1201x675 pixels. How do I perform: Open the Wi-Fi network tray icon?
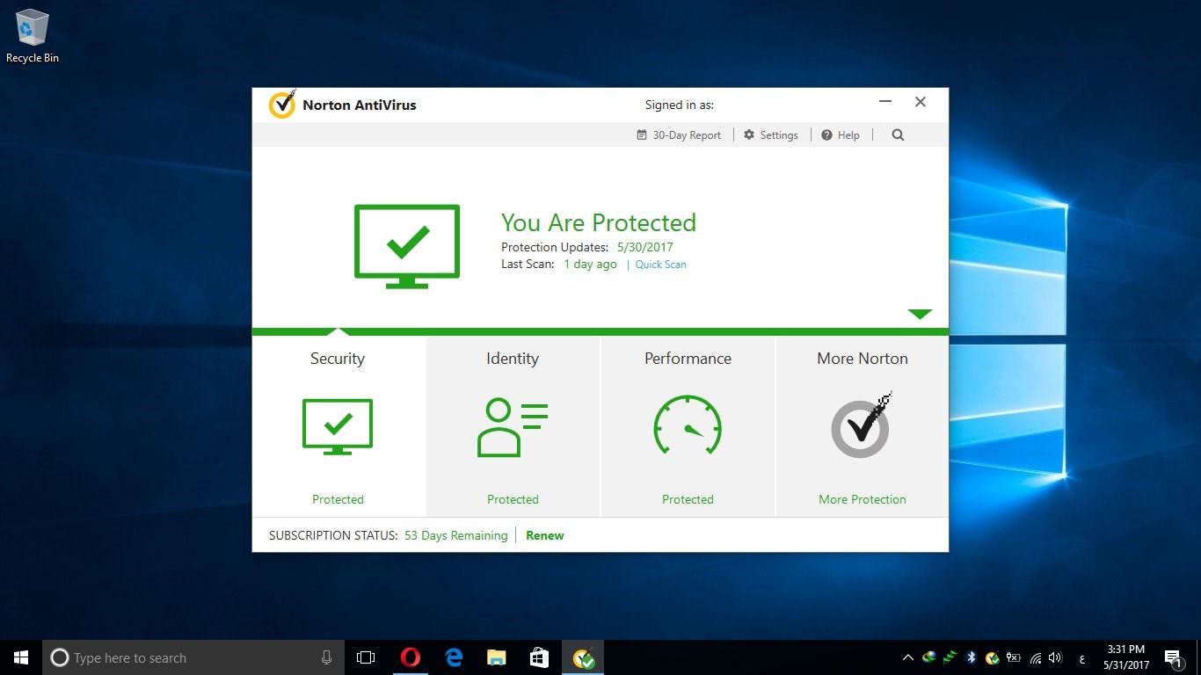[1035, 657]
